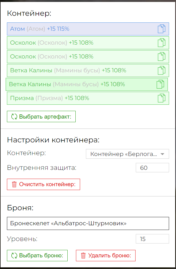Click the Контейнер: heading text
The image size is (176, 269).
coord(29,13)
